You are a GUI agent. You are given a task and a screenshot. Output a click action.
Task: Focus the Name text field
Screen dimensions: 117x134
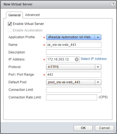(x=74, y=45)
